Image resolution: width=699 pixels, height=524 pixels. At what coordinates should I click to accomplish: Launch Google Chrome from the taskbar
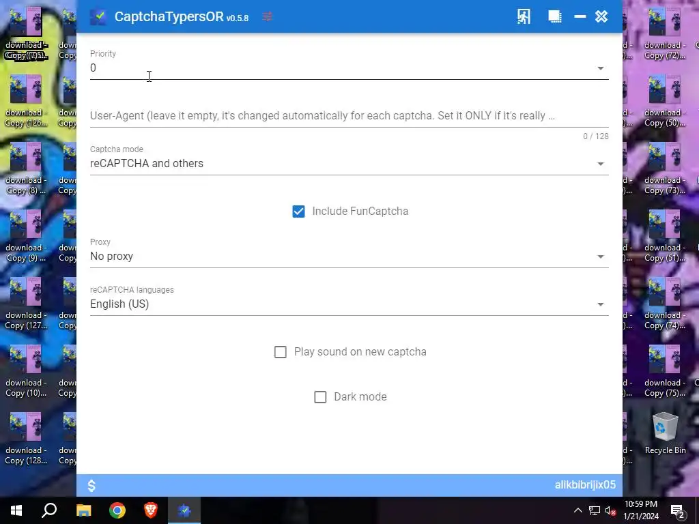(117, 510)
